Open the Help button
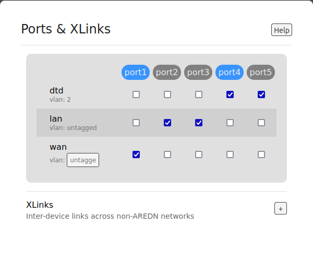 [x=282, y=30]
